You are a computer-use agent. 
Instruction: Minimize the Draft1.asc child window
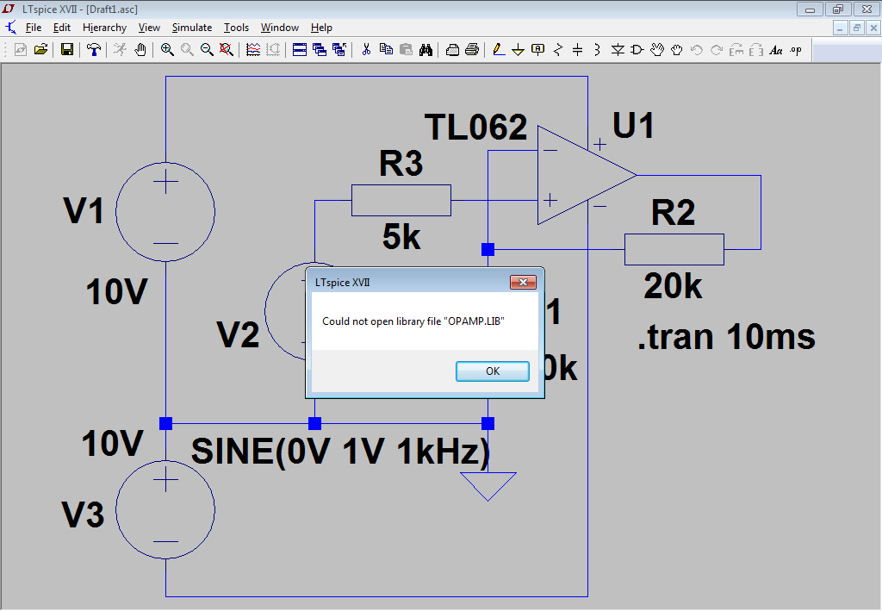pyautogui.click(x=841, y=28)
